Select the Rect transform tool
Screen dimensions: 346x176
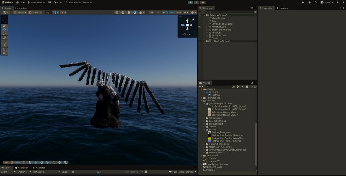4,41
